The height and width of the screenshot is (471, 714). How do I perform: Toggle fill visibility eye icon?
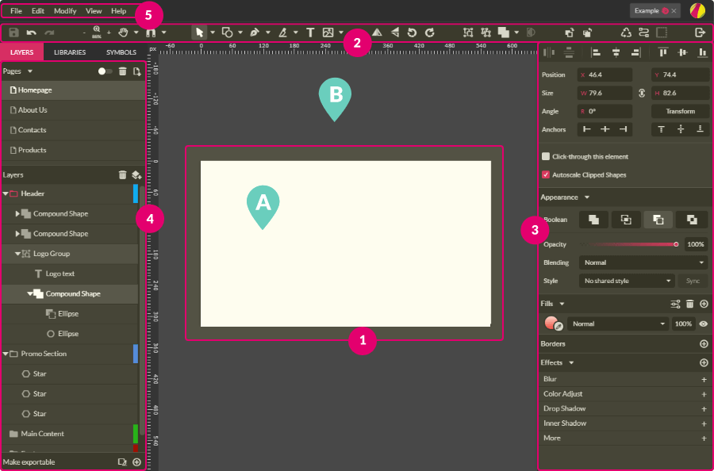coord(703,324)
